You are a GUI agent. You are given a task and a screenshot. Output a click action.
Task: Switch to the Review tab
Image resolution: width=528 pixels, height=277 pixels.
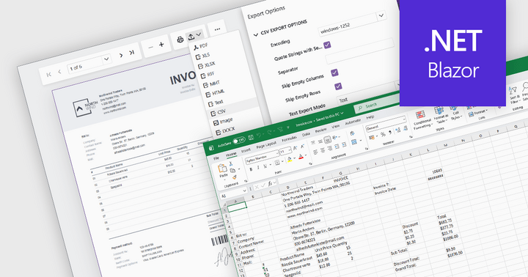click(320, 130)
